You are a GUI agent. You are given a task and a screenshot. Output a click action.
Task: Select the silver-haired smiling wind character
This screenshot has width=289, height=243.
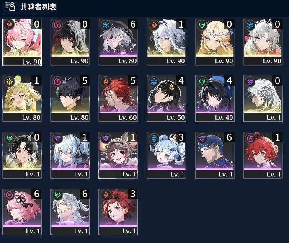tap(70, 212)
